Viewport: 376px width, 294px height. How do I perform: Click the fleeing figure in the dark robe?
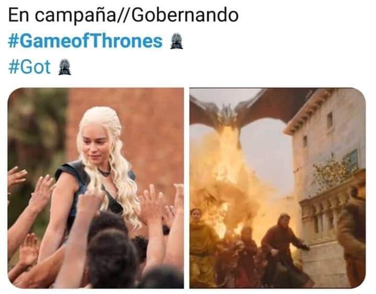(284, 250)
